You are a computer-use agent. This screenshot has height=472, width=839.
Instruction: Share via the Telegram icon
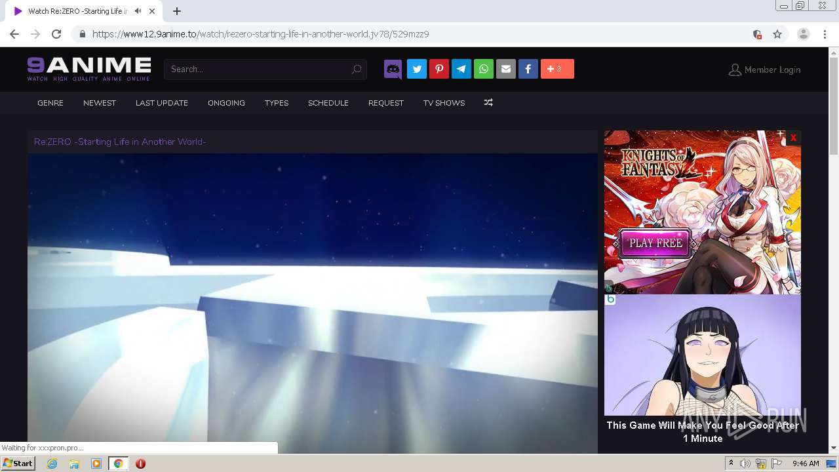[461, 69]
